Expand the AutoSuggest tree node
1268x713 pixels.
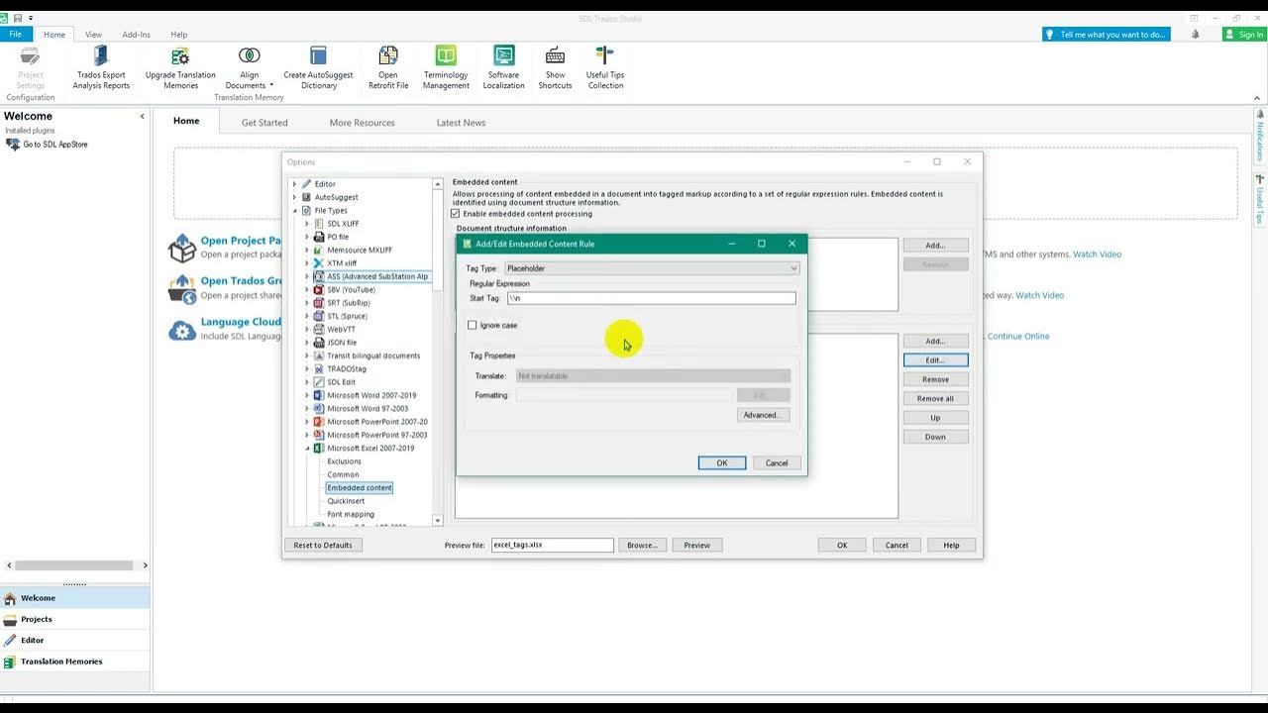294,197
